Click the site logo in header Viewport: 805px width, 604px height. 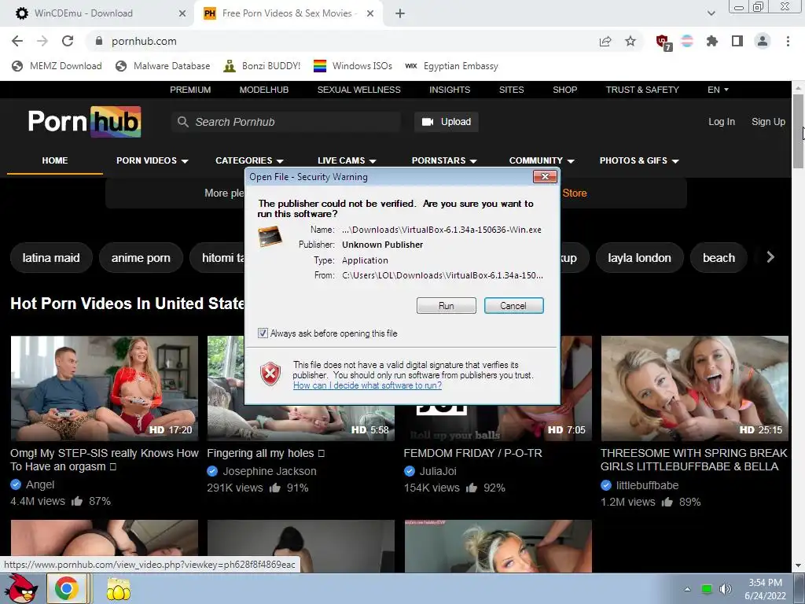pos(85,122)
